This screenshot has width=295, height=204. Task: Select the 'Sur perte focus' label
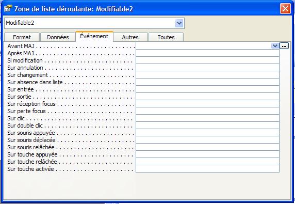(26, 111)
